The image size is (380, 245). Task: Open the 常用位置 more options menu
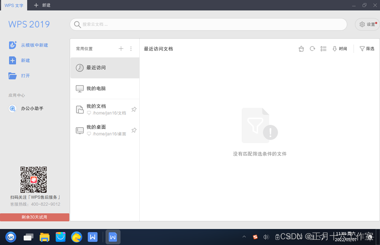131,49
